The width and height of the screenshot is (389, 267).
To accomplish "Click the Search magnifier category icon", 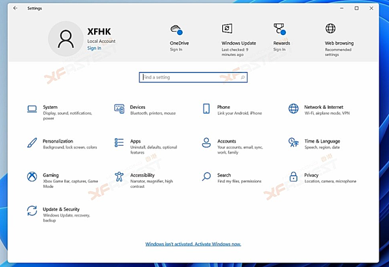I will 206,176.
